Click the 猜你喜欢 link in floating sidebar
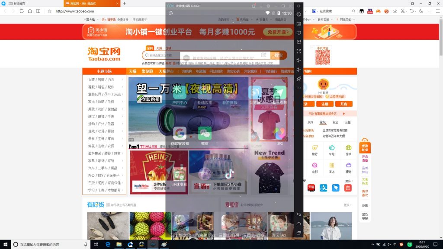This screenshot has height=249, width=443. click(365, 193)
